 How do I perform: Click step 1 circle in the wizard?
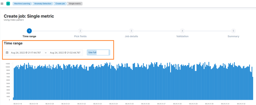[29, 31]
